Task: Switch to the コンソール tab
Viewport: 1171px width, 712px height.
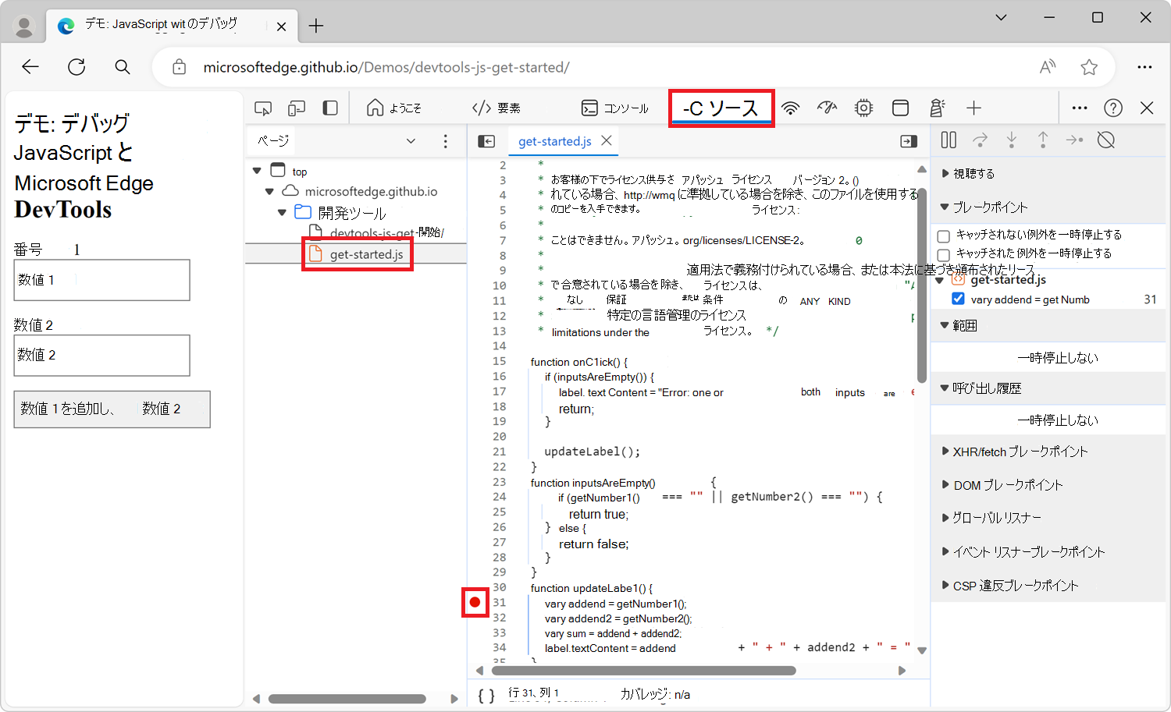Action: coord(615,108)
